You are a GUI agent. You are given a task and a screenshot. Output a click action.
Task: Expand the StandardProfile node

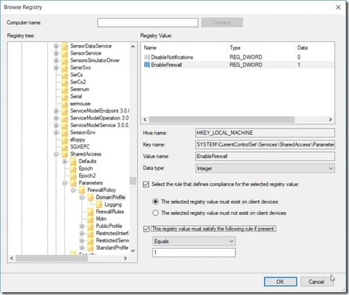click(x=82, y=248)
